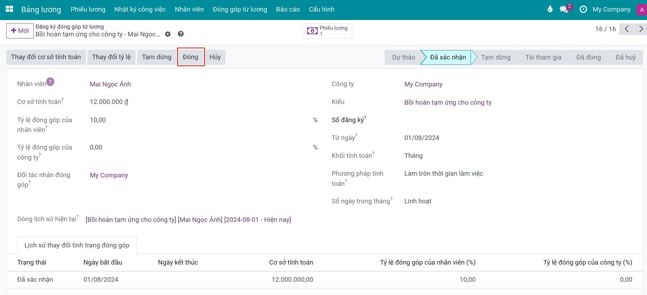Open the Đăng ký đóng góp từ lương breadcrumb
Image resolution: width=647 pixels, height=295 pixels.
point(70,27)
